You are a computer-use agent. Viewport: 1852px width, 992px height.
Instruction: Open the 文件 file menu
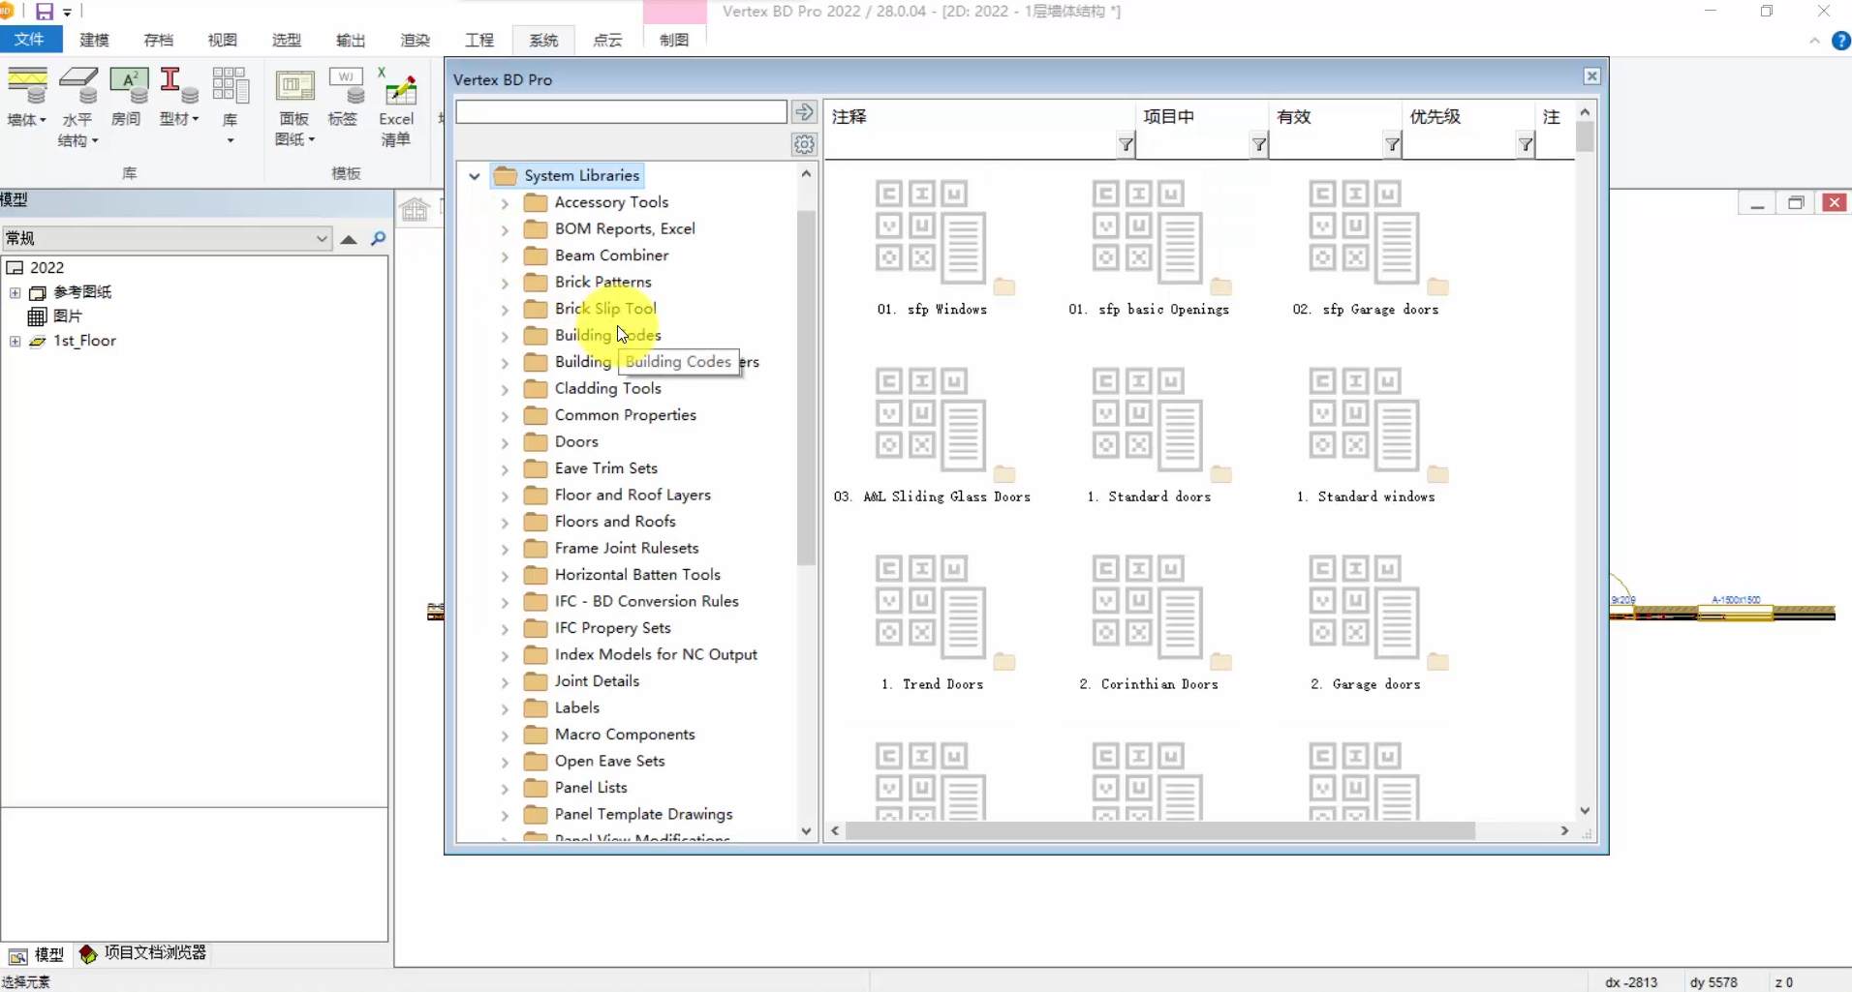(30, 40)
